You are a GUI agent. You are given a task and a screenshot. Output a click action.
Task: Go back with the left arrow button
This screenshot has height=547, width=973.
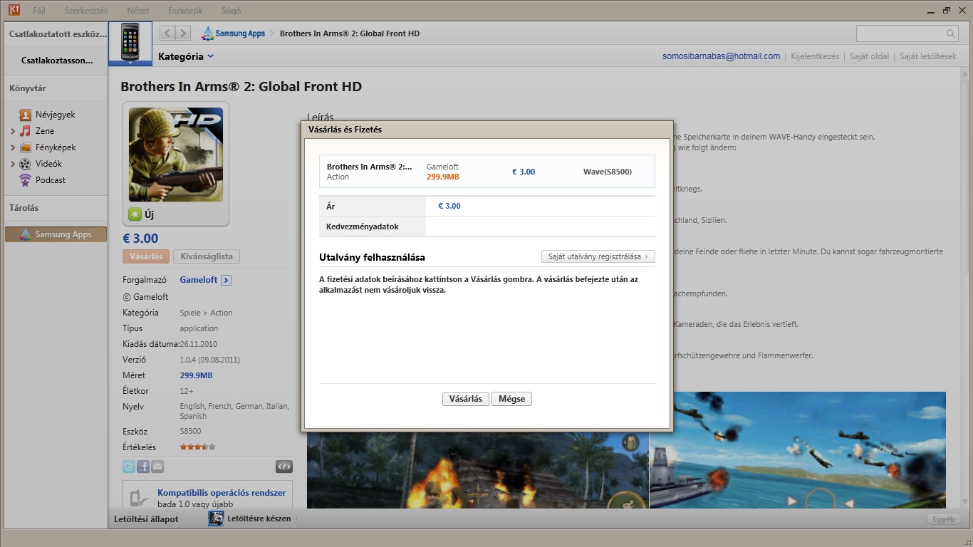(167, 33)
